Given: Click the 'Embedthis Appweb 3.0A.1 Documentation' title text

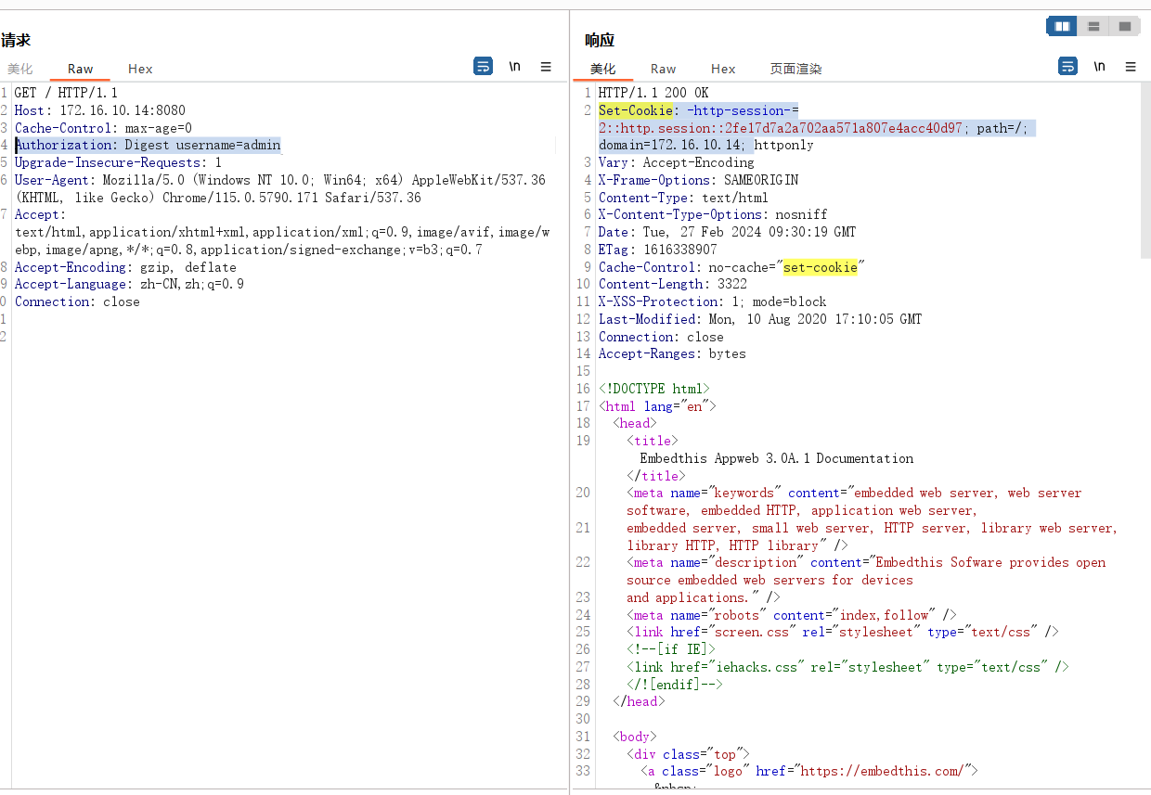Looking at the screenshot, I should [x=777, y=458].
